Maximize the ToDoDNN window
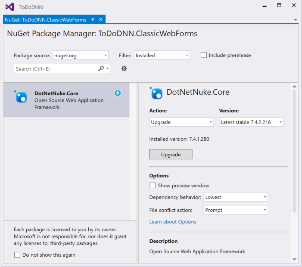Image resolution: width=302 pixels, height=267 pixels. 279,6
